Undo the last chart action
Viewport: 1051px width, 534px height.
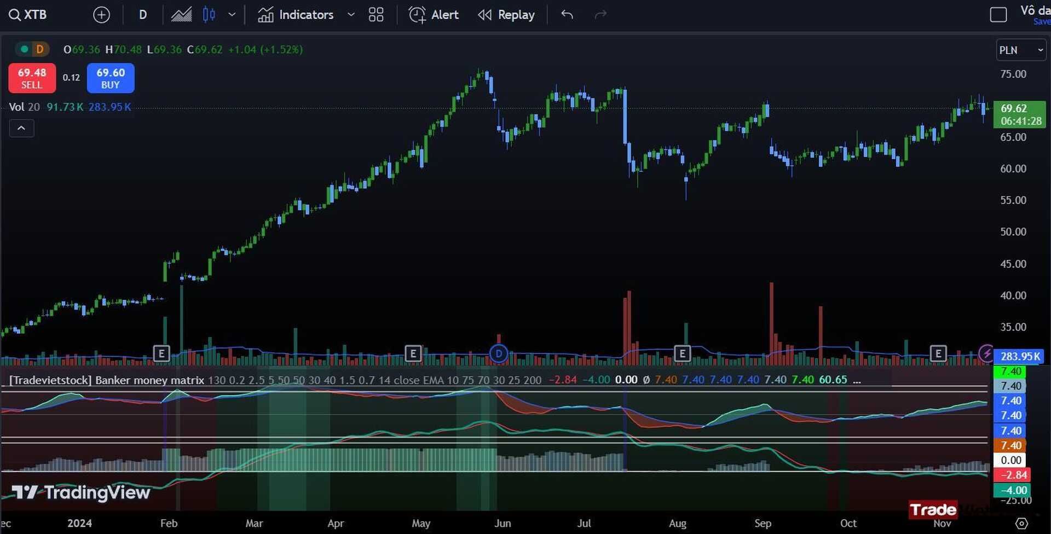tap(567, 15)
